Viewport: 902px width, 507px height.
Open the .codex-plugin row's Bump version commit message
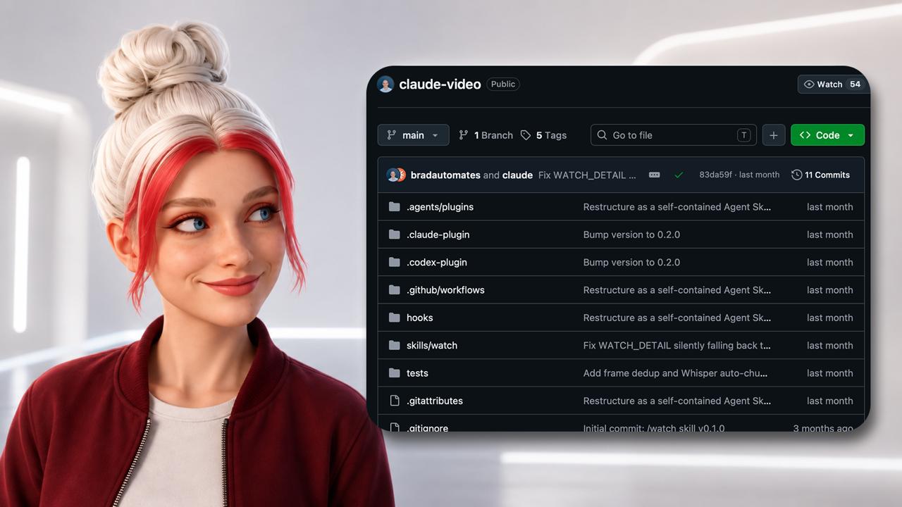pyautogui.click(x=631, y=262)
